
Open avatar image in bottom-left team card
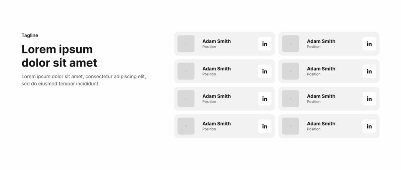pyautogui.click(x=186, y=126)
